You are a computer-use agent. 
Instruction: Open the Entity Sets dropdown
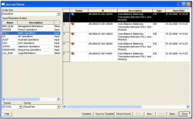[59, 14]
